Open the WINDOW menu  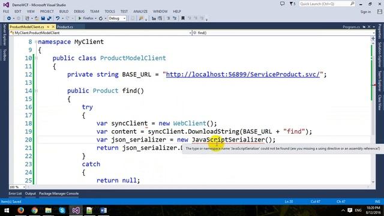coord(160,11)
